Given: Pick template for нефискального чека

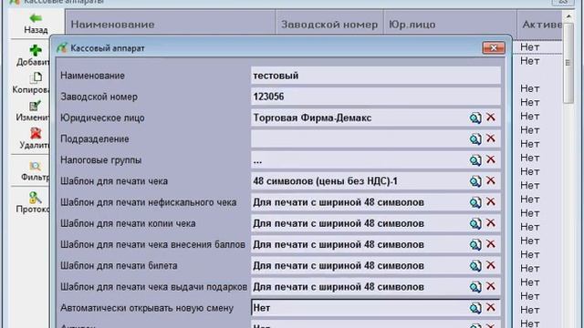Looking at the screenshot, I should click(475, 202).
